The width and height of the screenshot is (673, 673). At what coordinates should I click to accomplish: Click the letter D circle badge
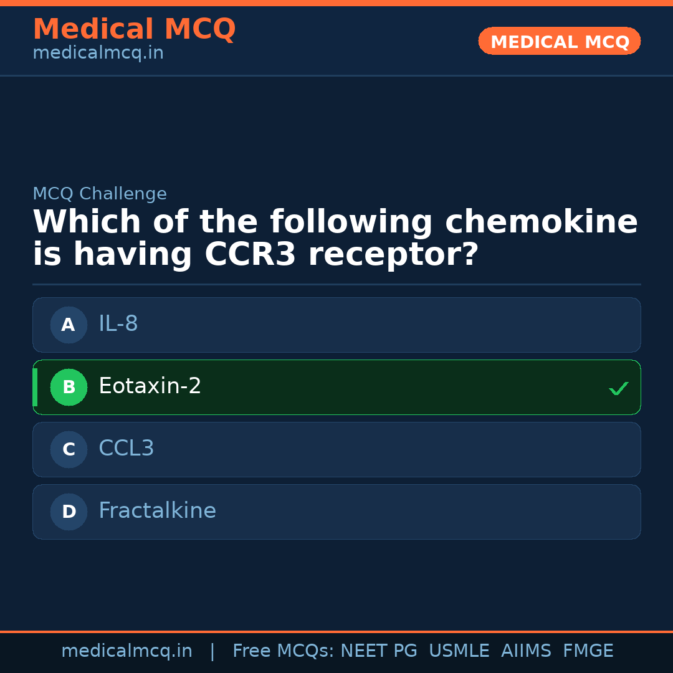pyautogui.click(x=69, y=512)
